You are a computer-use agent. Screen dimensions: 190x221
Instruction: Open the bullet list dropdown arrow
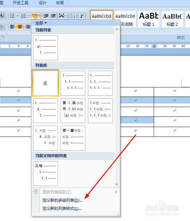coord(17,16)
